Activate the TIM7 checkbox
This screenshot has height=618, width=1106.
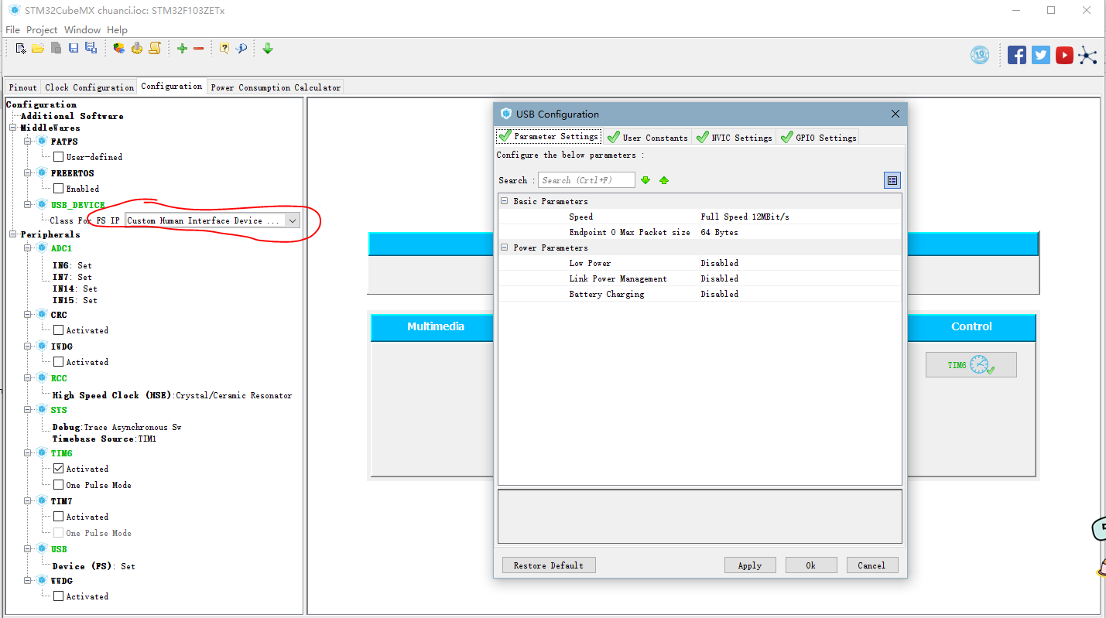click(58, 516)
